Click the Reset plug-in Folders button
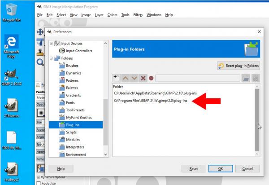 click(239, 66)
